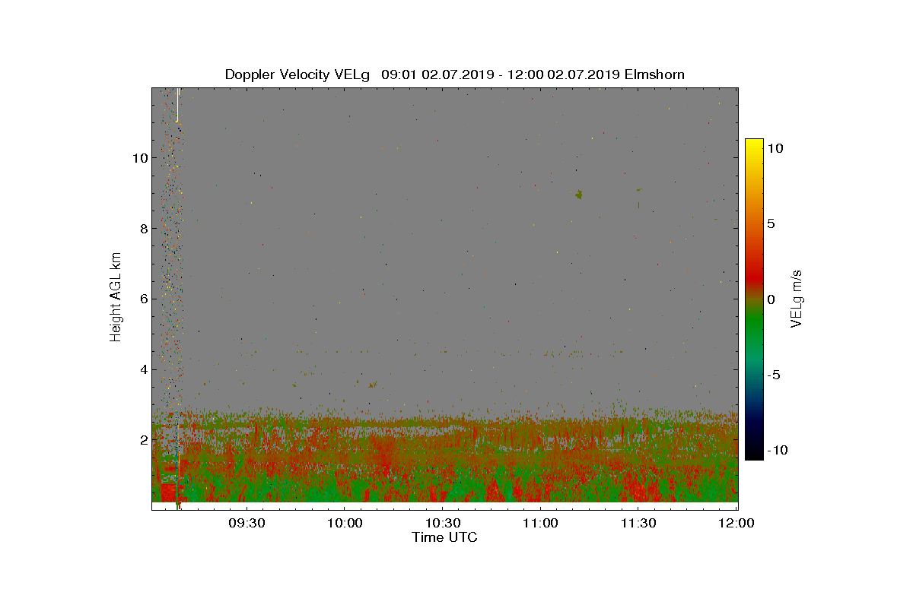Click the 6 km height tick label
Viewport: 913px width, 608px height.
point(142,299)
